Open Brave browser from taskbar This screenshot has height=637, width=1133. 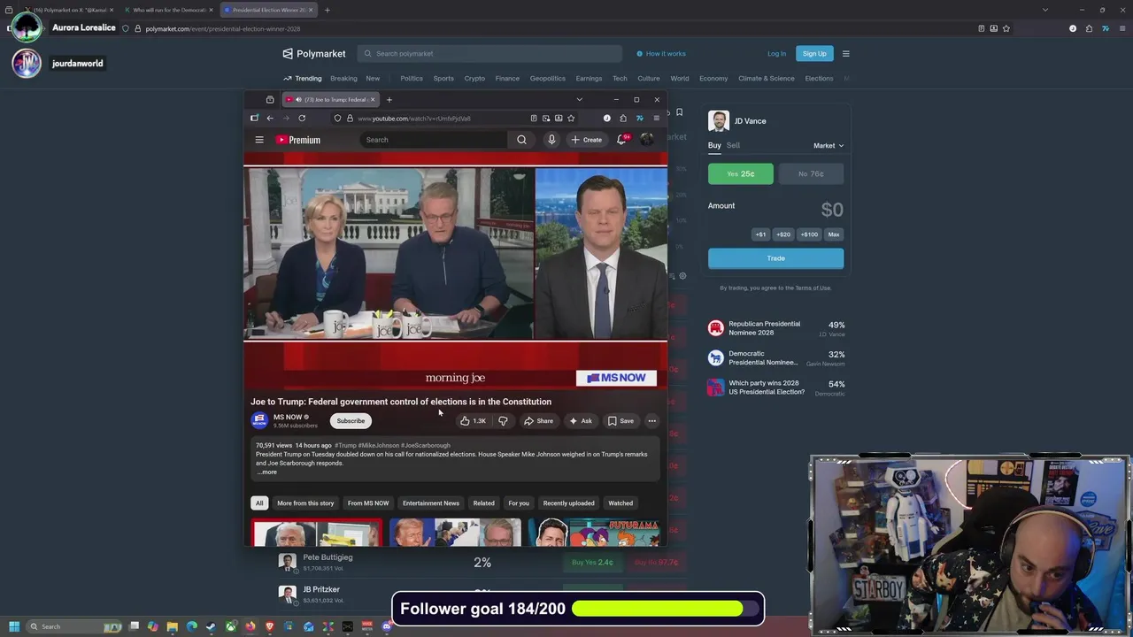269,626
